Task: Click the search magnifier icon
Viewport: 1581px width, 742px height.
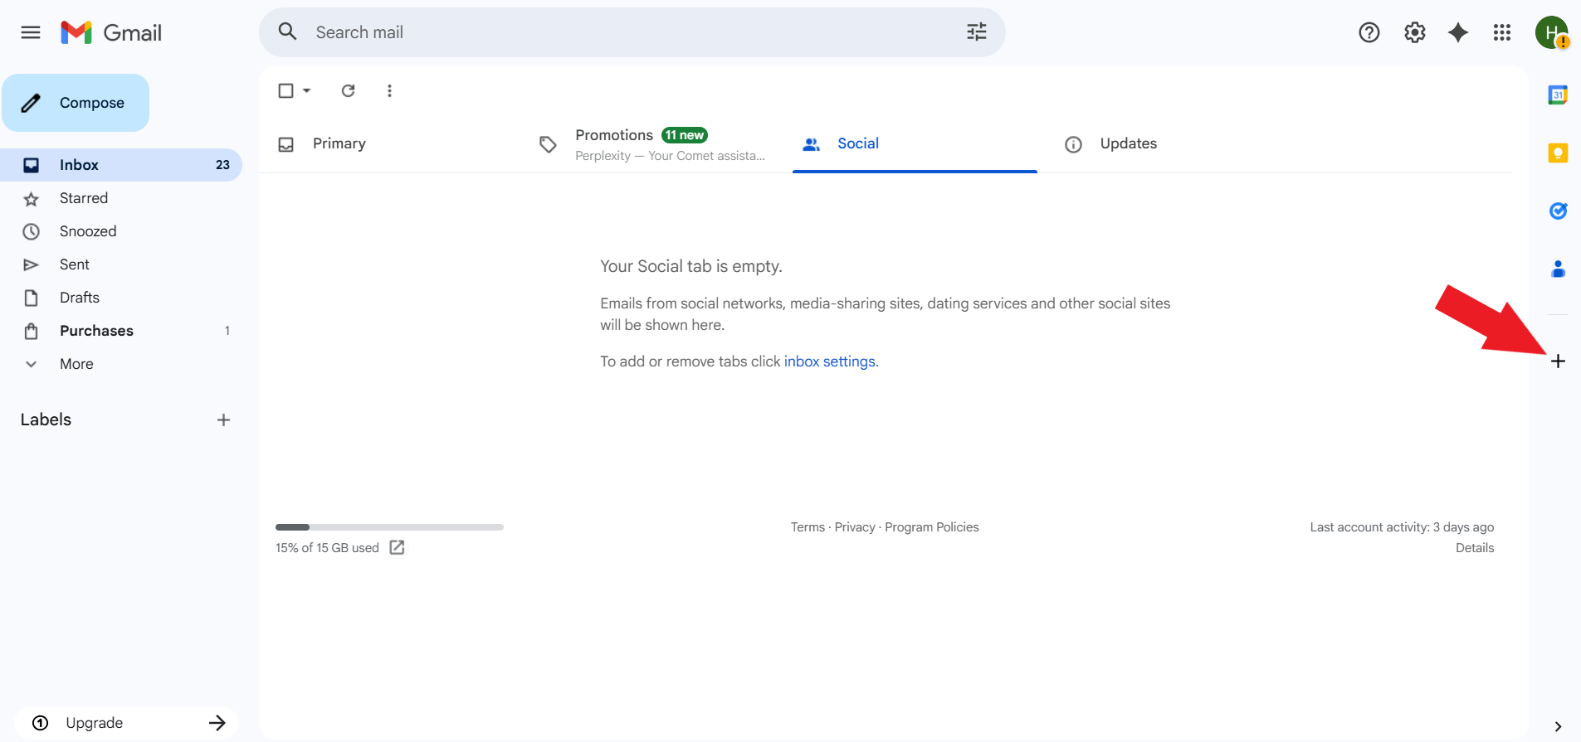Action: 287,32
